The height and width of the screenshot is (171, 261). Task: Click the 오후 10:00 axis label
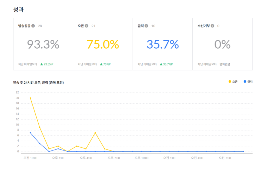pos(142,158)
